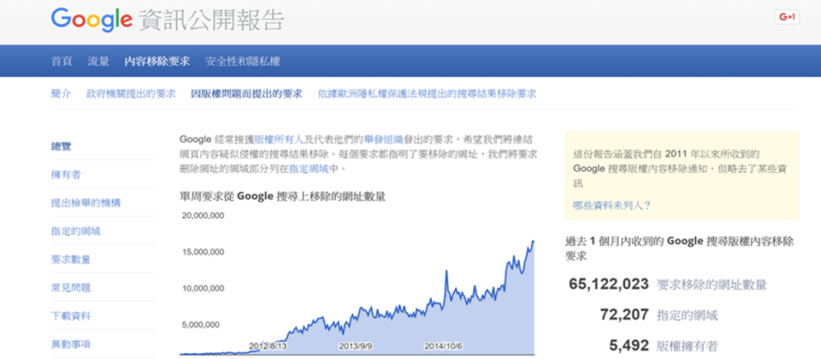
Task: Switch to the 流量 tab
Action: (98, 62)
